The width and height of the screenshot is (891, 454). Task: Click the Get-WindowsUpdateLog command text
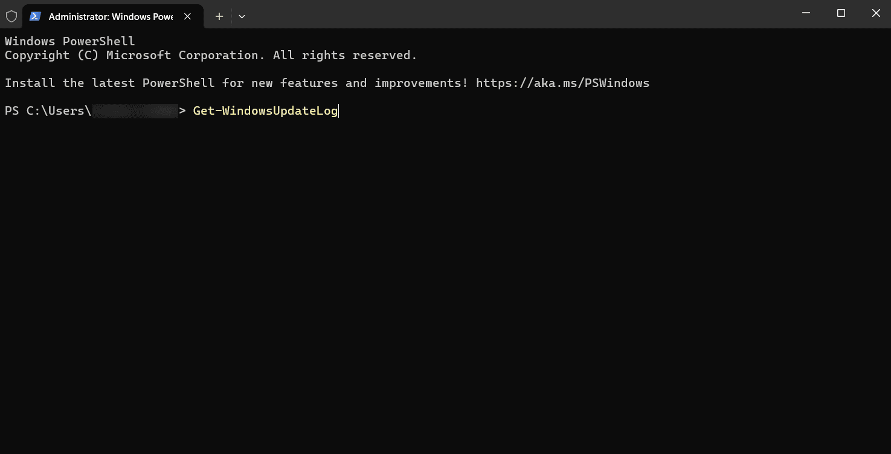click(265, 110)
